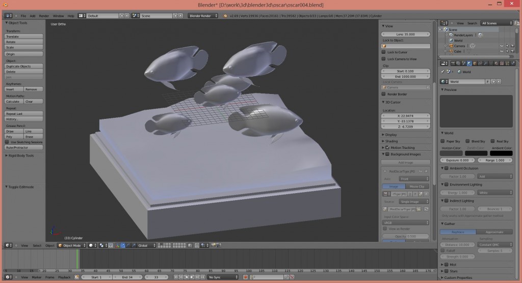The height and width of the screenshot is (283, 522).
Task: Click the Horizon Color swatch
Action: (451, 153)
